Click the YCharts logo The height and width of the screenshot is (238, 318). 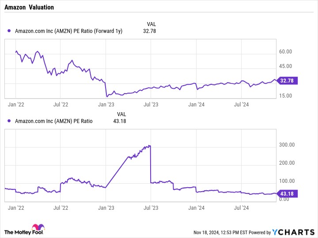[x=293, y=232]
